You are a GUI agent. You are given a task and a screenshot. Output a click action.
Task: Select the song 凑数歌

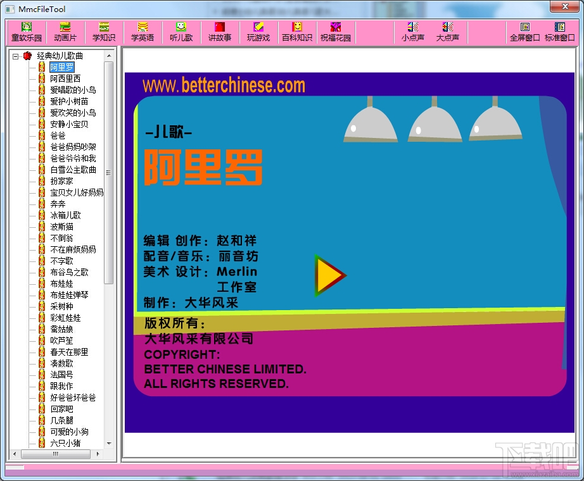pyautogui.click(x=61, y=363)
